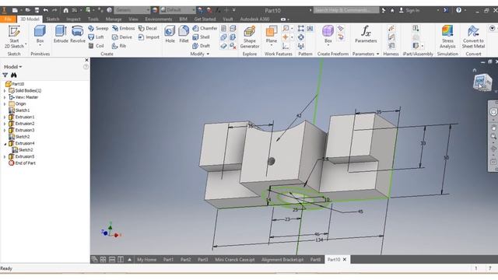Switch to the Inspect ribbon tab
Viewport: 498px width, 280px height.
coord(73,19)
